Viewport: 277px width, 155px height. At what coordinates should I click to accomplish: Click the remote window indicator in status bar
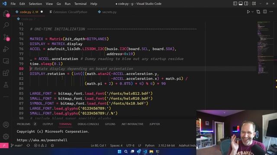point(4,146)
